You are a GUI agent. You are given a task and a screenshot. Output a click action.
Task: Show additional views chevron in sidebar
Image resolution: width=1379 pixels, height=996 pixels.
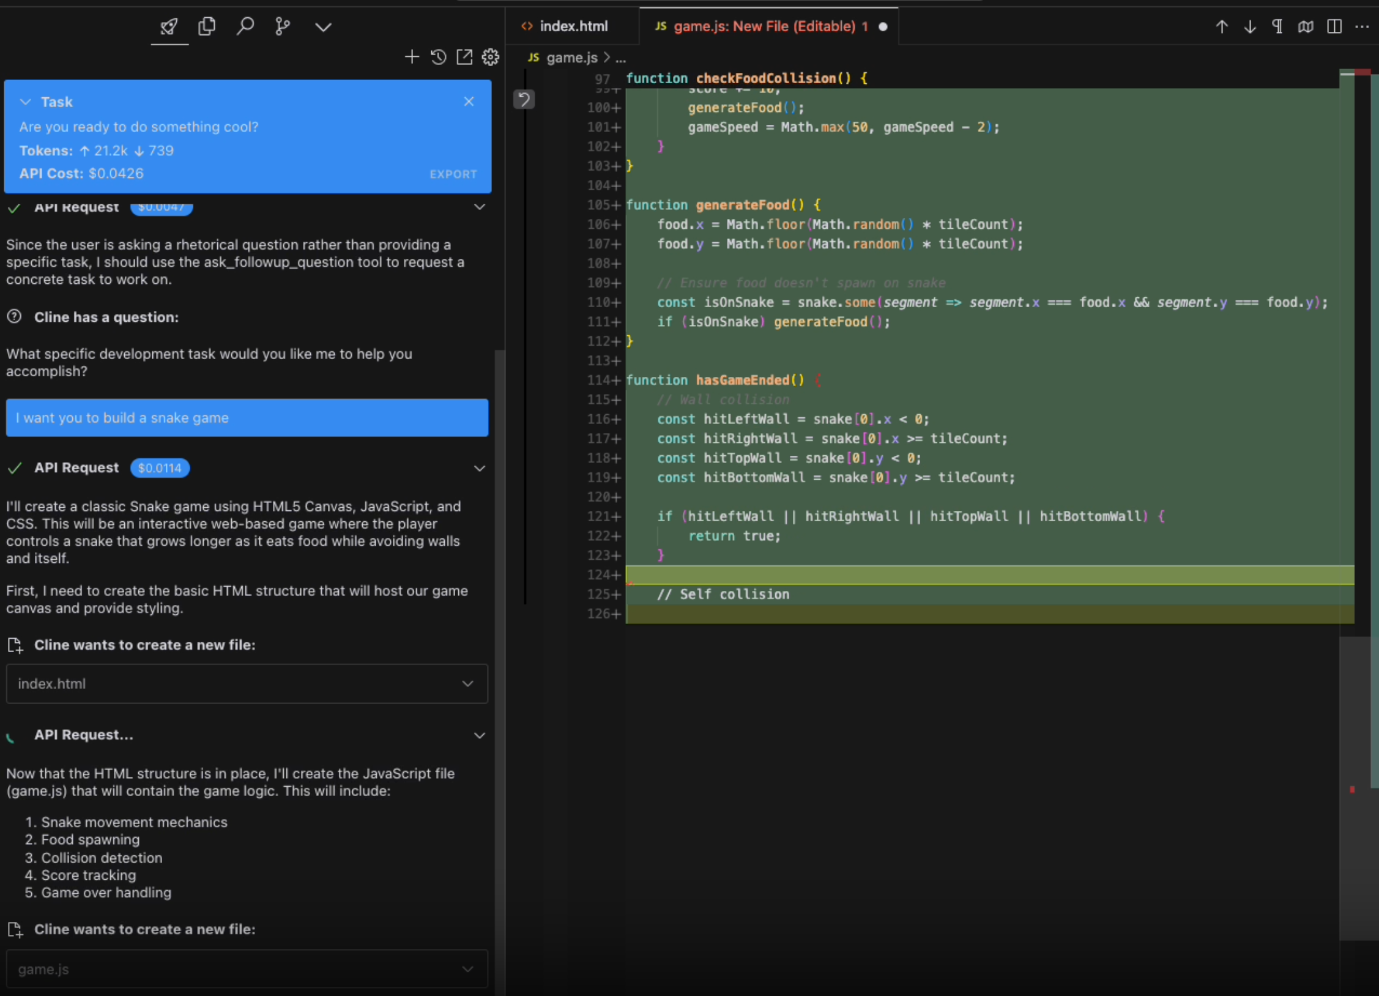(323, 26)
